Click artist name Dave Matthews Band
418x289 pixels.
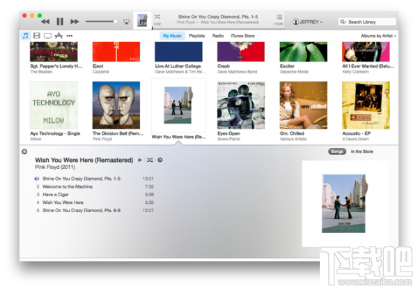click(x=238, y=72)
